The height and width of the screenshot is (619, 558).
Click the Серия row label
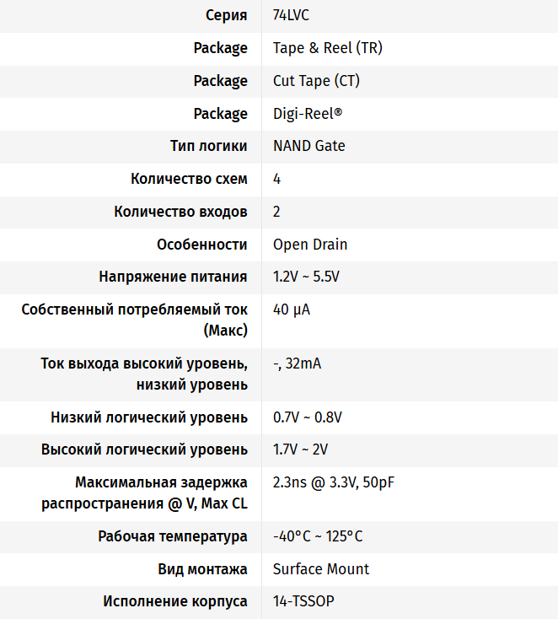coord(227,15)
